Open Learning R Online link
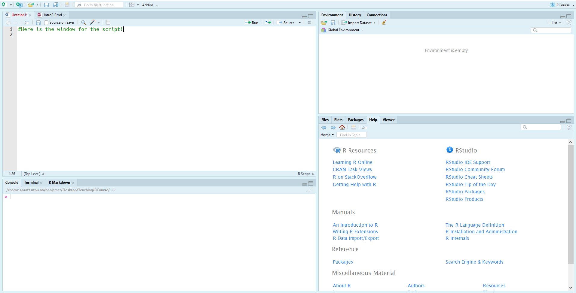This screenshot has height=293, width=576. pyautogui.click(x=352, y=162)
